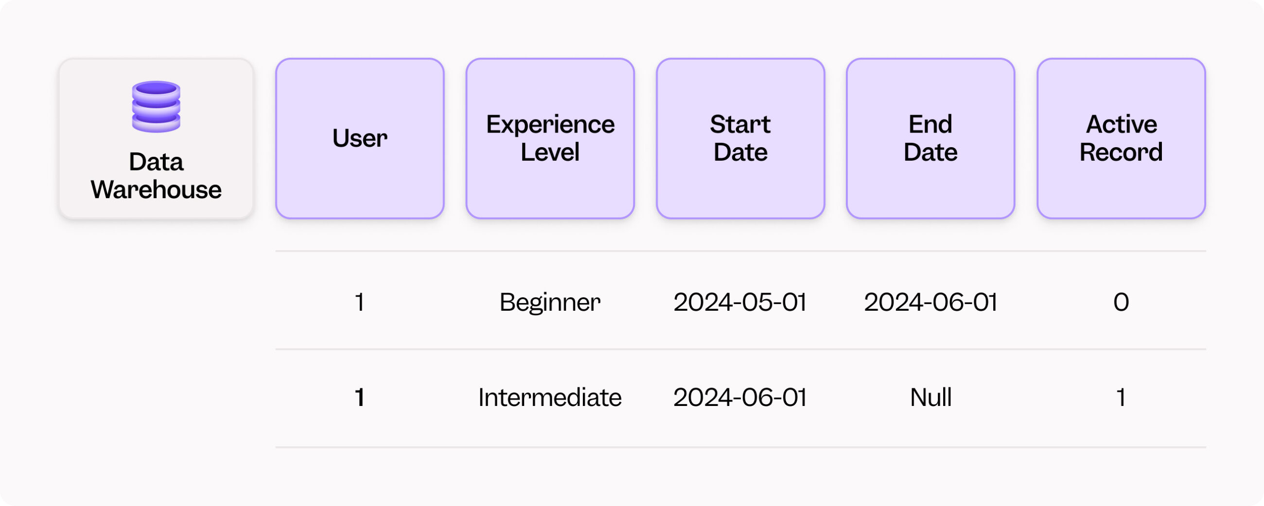Select the Null end date cell
Image resolution: width=1264 pixels, height=506 pixels.
(x=931, y=397)
